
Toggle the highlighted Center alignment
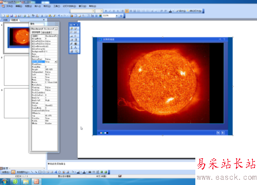(x=127, y=11)
